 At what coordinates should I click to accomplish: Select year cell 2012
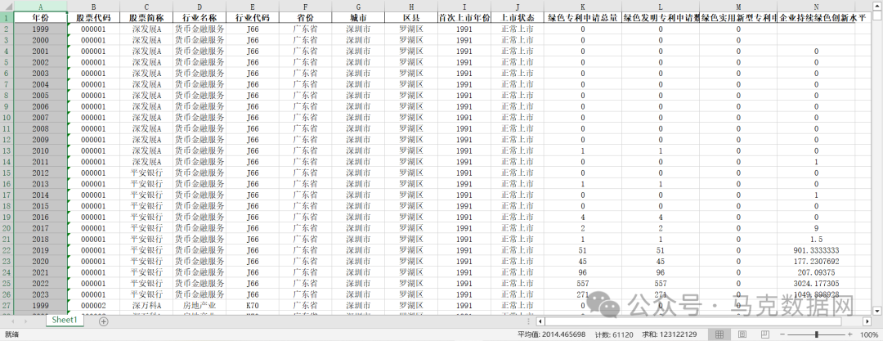click(x=40, y=173)
